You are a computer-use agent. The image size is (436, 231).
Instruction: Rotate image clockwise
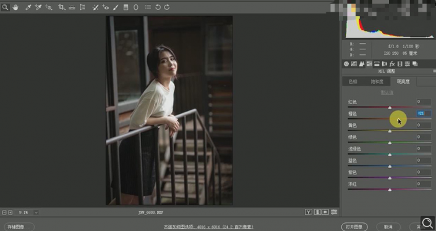click(x=167, y=7)
